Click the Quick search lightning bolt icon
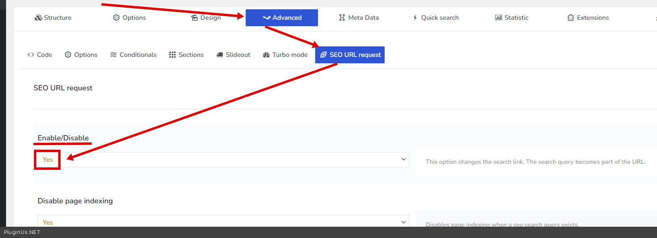The image size is (657, 238). click(415, 18)
